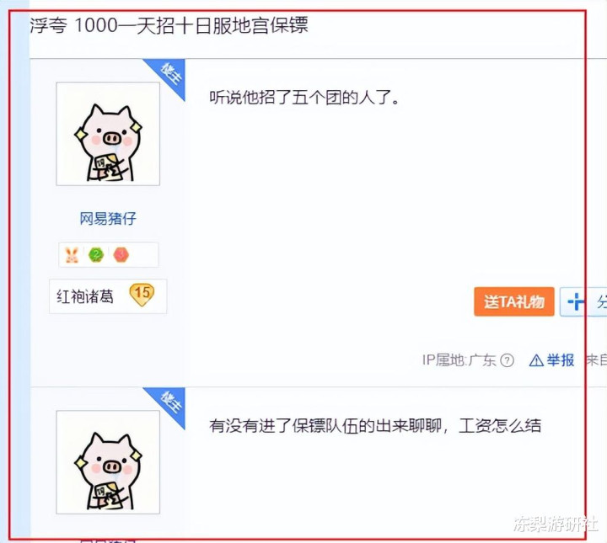Report the post using the 举报 link
Viewport: 607px width, 543px height.
click(560, 360)
